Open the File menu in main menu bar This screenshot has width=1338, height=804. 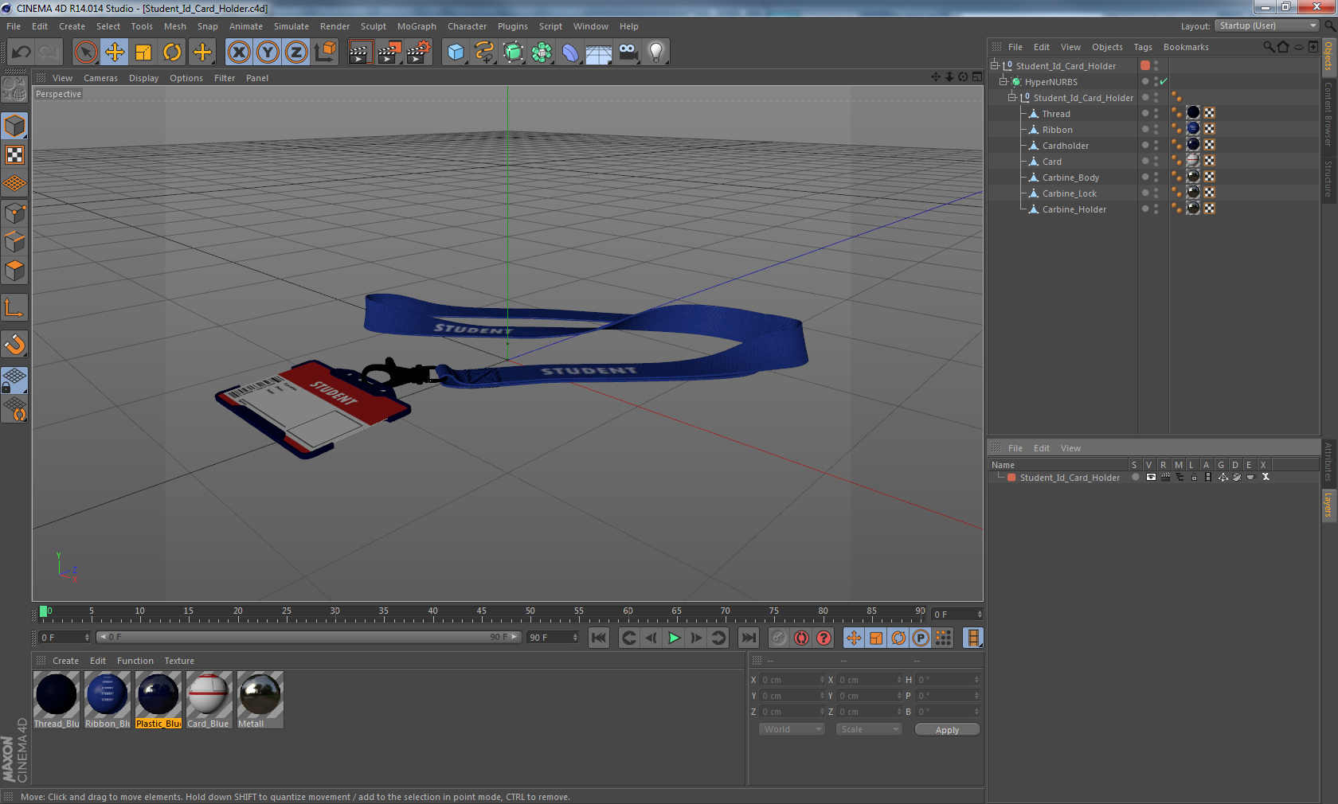14,26
